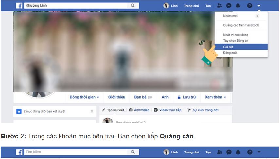Open the Messenger icon in the top bar
The image size is (280, 159).
(x=229, y=6)
